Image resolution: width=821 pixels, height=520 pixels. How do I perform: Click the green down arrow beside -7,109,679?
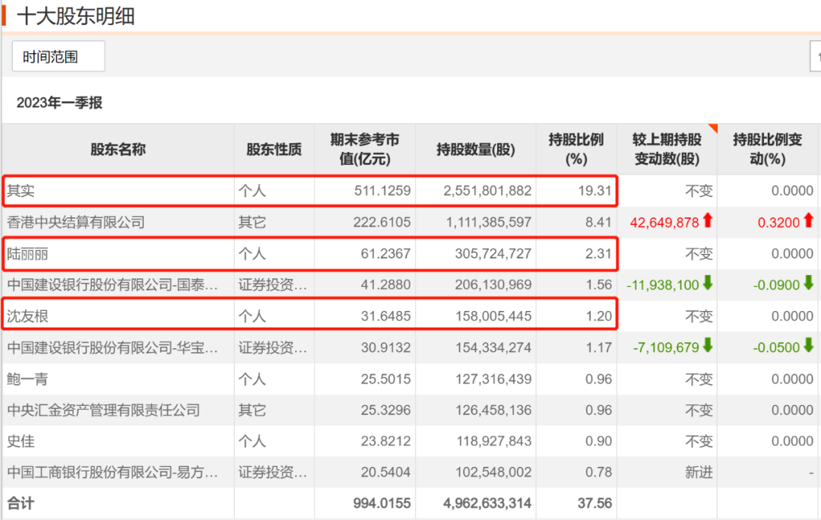pos(708,346)
